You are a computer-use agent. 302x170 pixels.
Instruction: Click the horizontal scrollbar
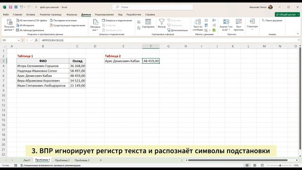[238, 160]
